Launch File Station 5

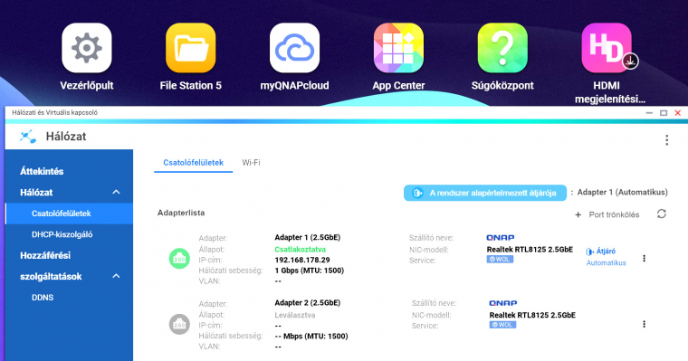(190, 48)
